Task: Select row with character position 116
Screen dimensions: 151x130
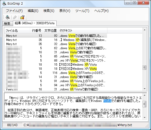Action: 56,73
